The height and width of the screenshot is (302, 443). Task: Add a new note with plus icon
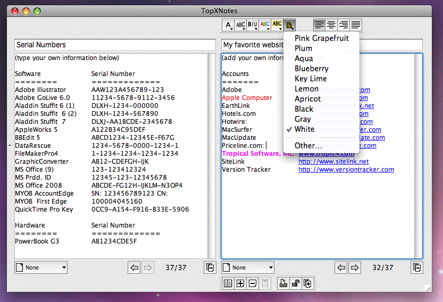click(240, 283)
